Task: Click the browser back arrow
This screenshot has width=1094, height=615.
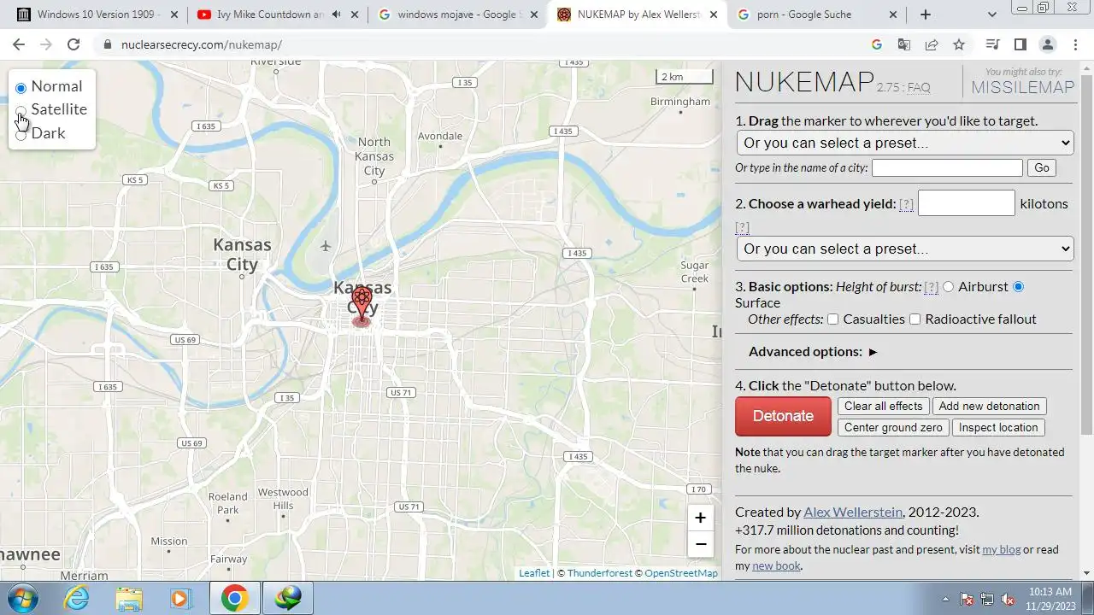Action: click(19, 44)
